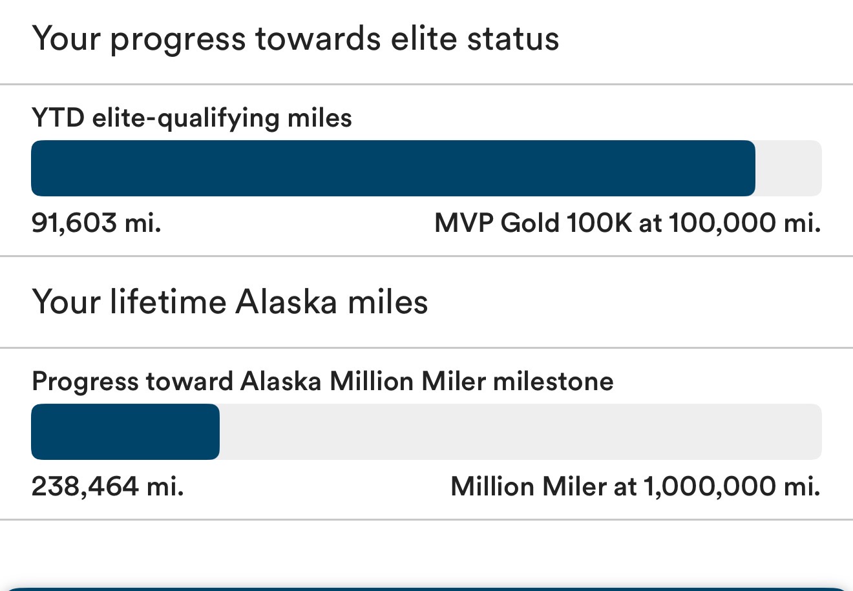853x591 pixels.
Task: Tap the word "milestone" in the Million Miler label
Action: point(553,382)
